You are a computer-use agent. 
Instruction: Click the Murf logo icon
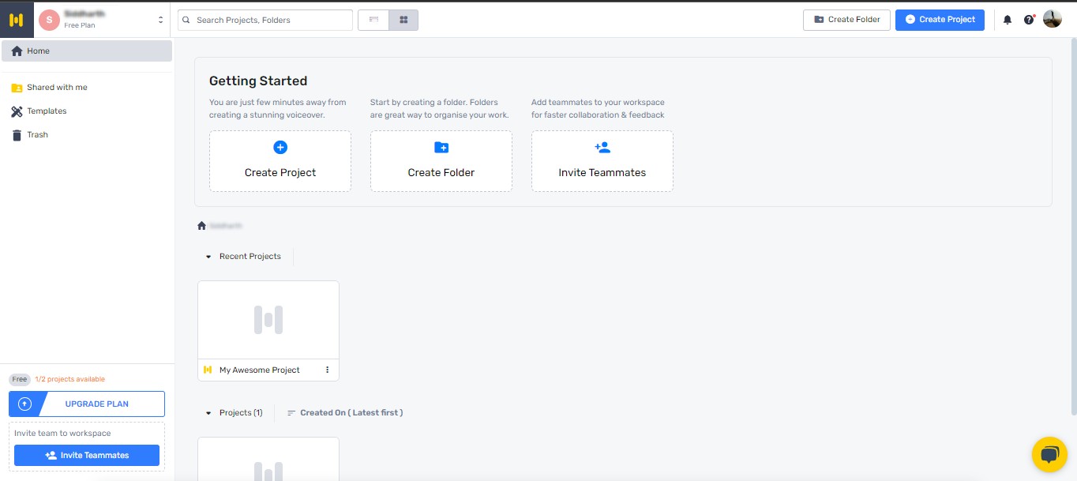pos(17,20)
